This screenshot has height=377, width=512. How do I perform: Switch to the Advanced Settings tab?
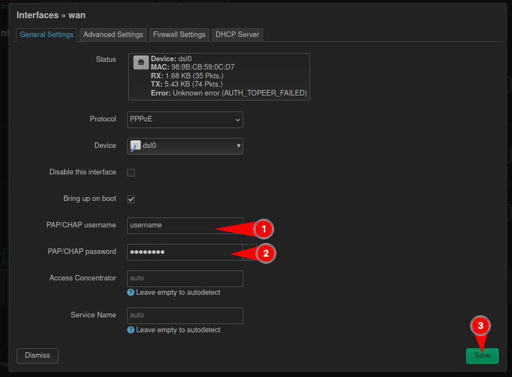[x=113, y=35]
